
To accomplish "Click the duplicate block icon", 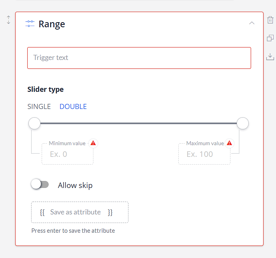I will [270, 38].
